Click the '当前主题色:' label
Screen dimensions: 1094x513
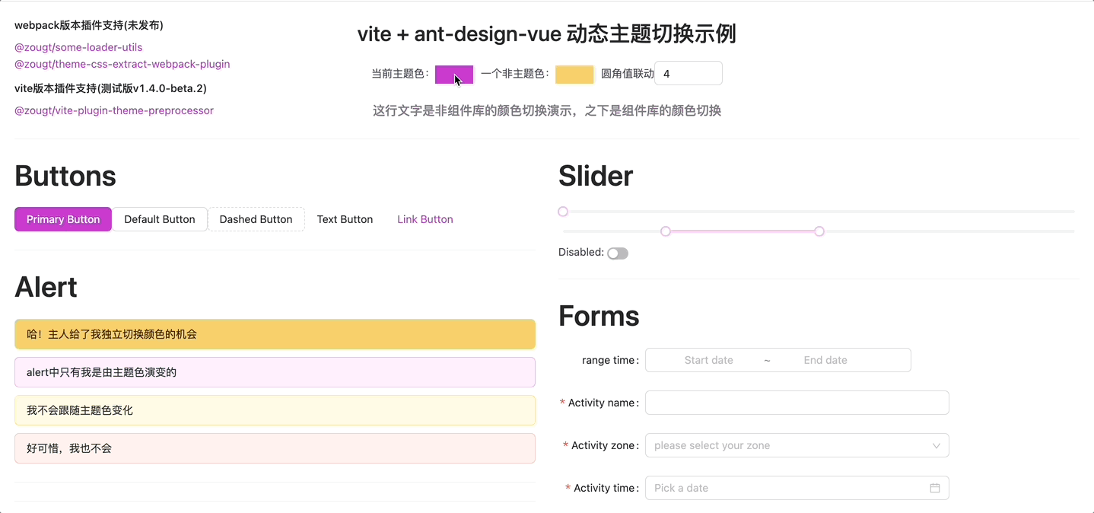[x=400, y=74]
